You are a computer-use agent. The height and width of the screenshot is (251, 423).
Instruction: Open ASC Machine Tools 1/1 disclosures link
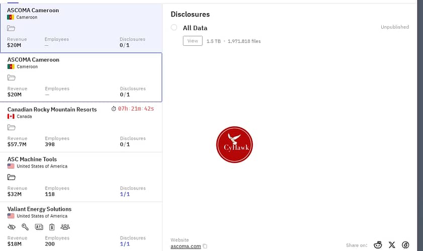pos(125,194)
